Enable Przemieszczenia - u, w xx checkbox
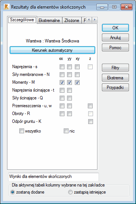The image size is (136, 204). point(62,106)
